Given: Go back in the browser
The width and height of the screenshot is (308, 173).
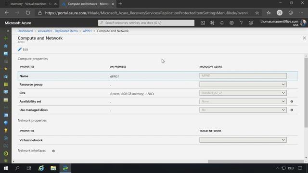Looking at the screenshot, I should pyautogui.click(x=7, y=13).
